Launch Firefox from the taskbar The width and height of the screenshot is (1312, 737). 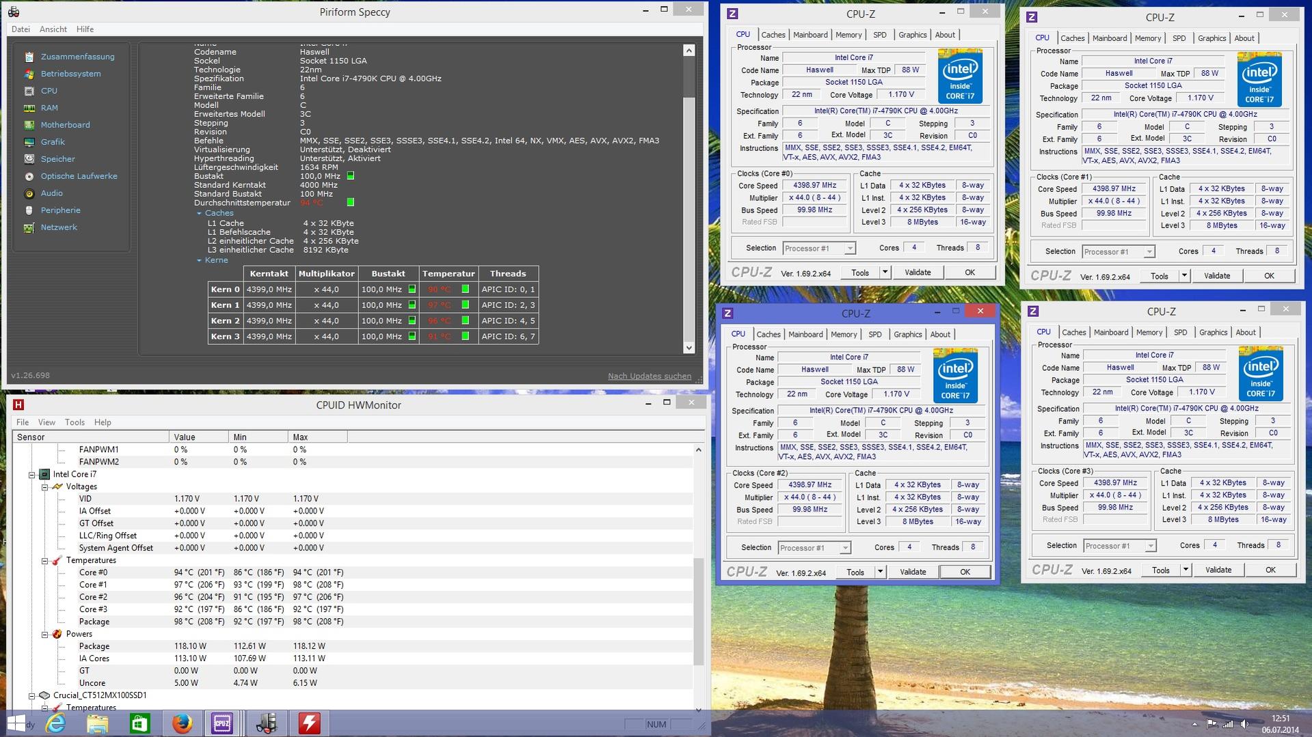(x=182, y=723)
